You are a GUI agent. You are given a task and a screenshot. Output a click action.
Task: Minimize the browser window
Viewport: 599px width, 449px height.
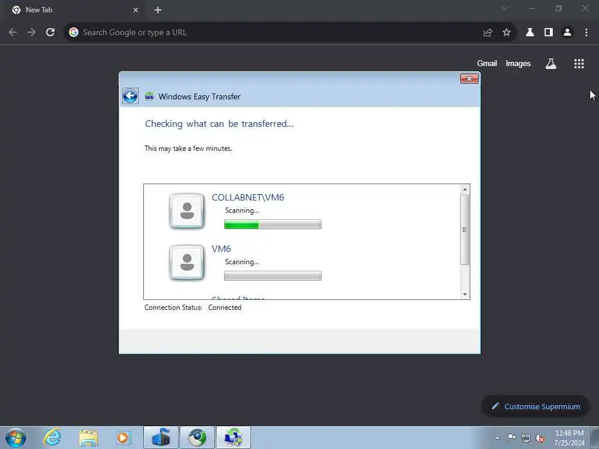click(532, 8)
